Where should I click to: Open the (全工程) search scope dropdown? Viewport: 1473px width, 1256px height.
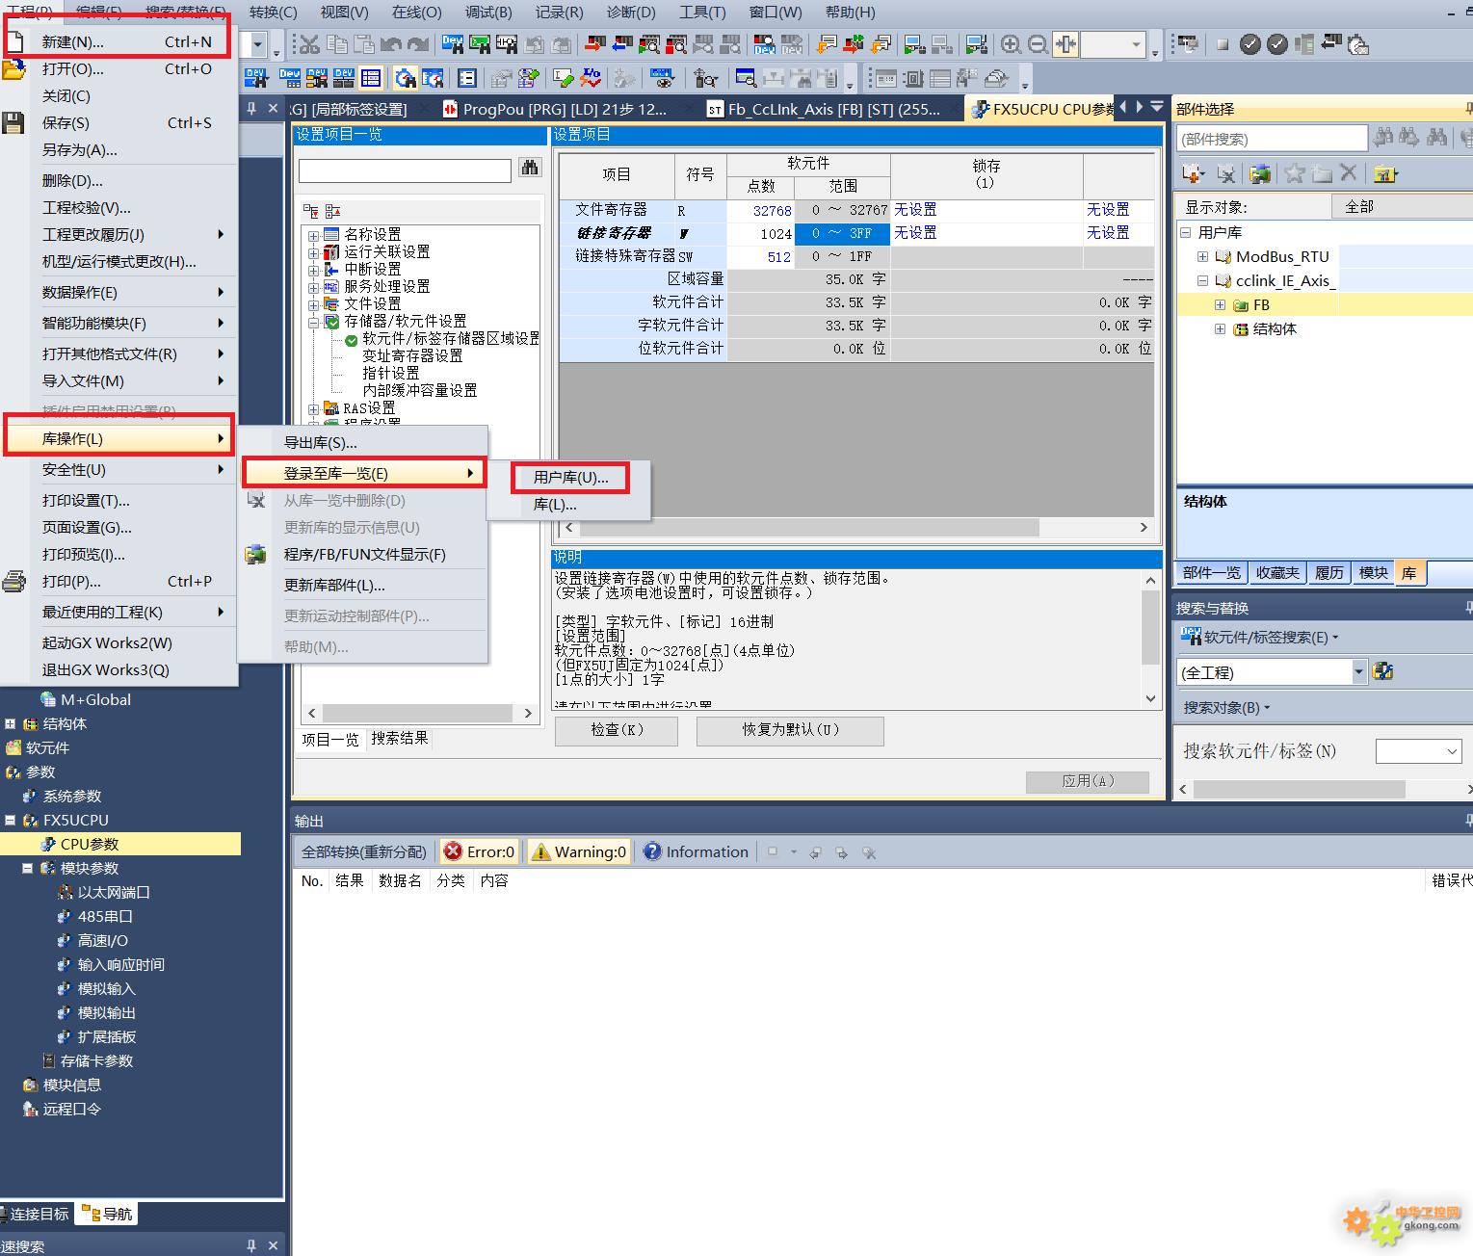tap(1358, 672)
